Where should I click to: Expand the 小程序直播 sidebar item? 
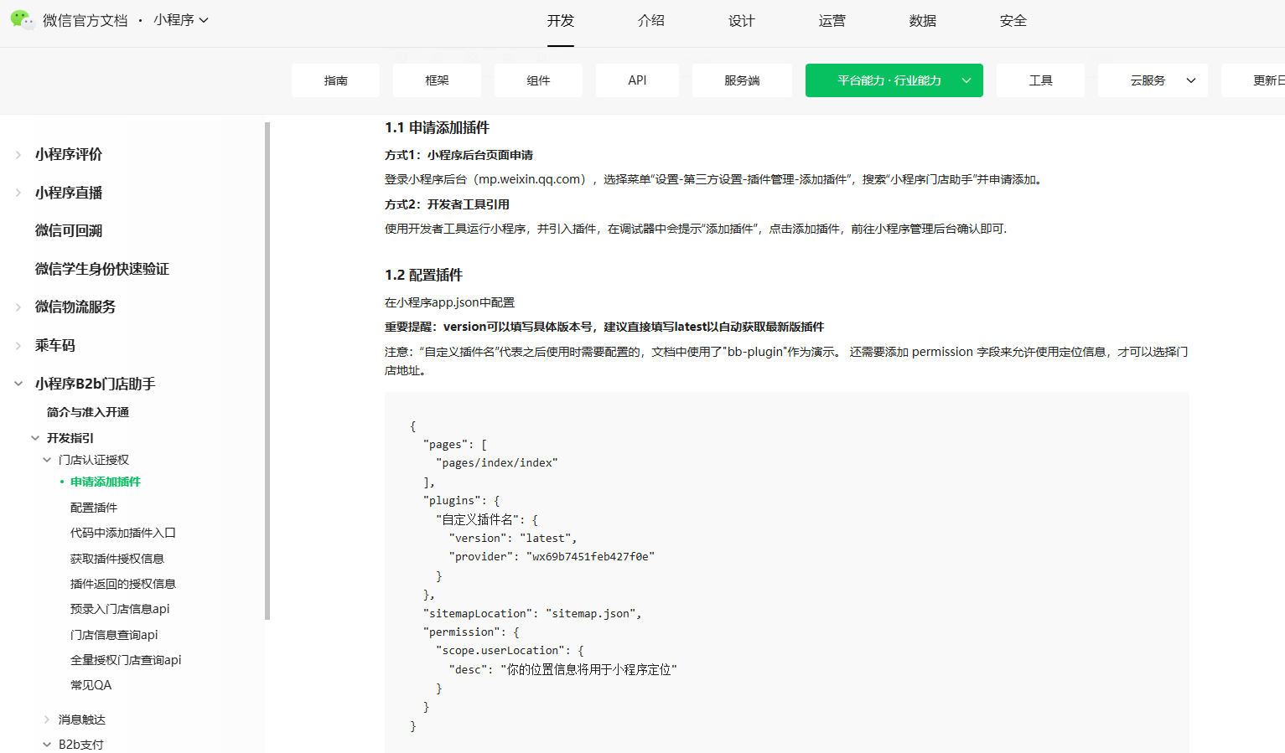(69, 193)
